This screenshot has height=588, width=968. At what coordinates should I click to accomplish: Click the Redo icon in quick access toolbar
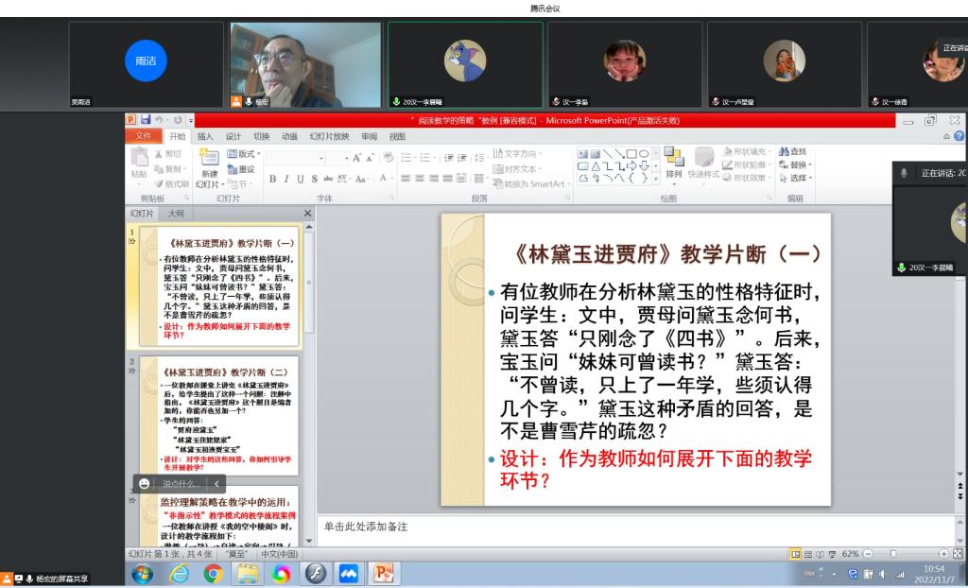pyautogui.click(x=178, y=120)
